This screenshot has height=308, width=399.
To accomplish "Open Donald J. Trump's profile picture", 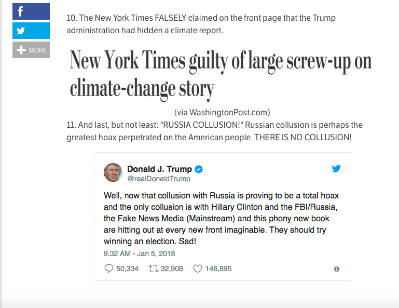I will click(113, 173).
